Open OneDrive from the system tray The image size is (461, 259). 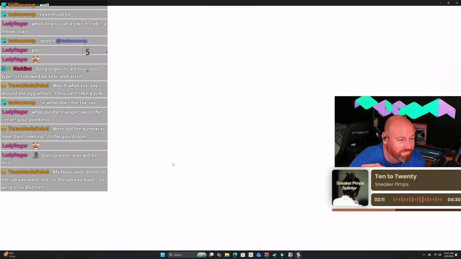point(429,255)
